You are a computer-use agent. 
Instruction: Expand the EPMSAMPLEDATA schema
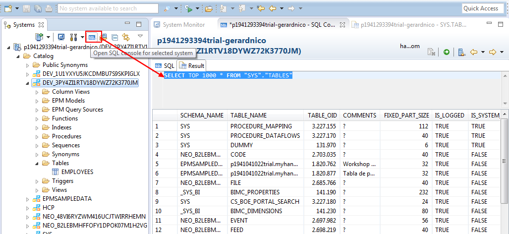coord(28,199)
